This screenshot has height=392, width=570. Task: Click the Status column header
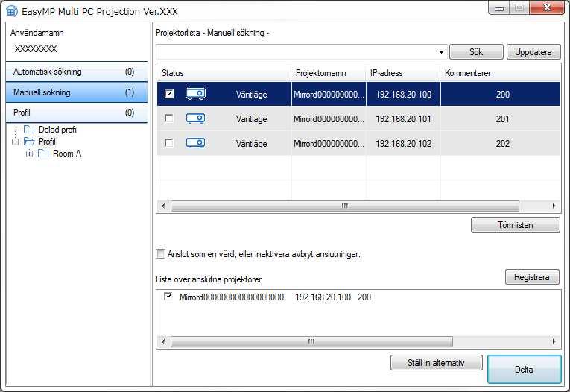coord(224,73)
